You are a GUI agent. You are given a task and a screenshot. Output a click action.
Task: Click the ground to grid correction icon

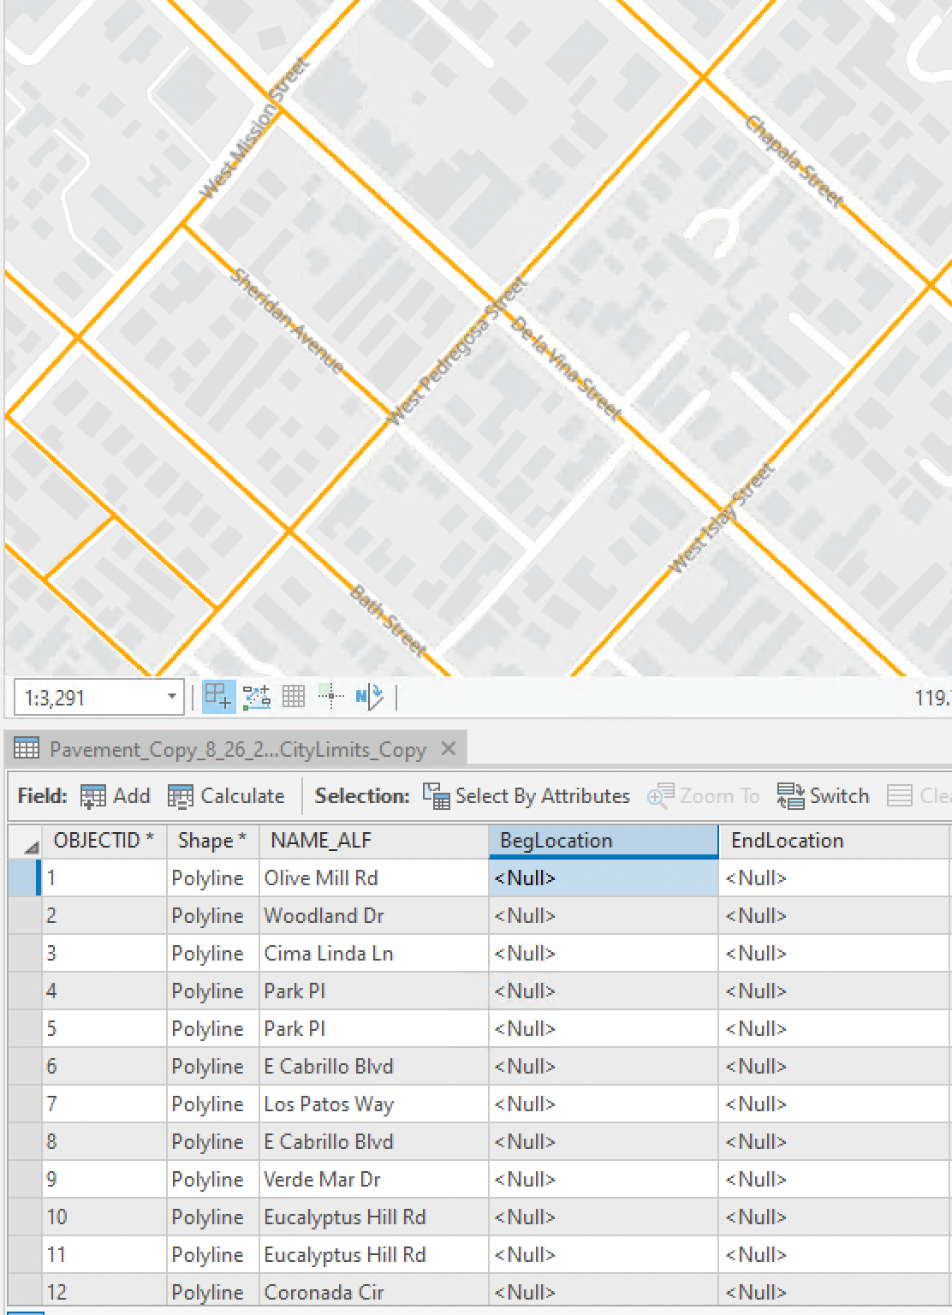coord(370,697)
